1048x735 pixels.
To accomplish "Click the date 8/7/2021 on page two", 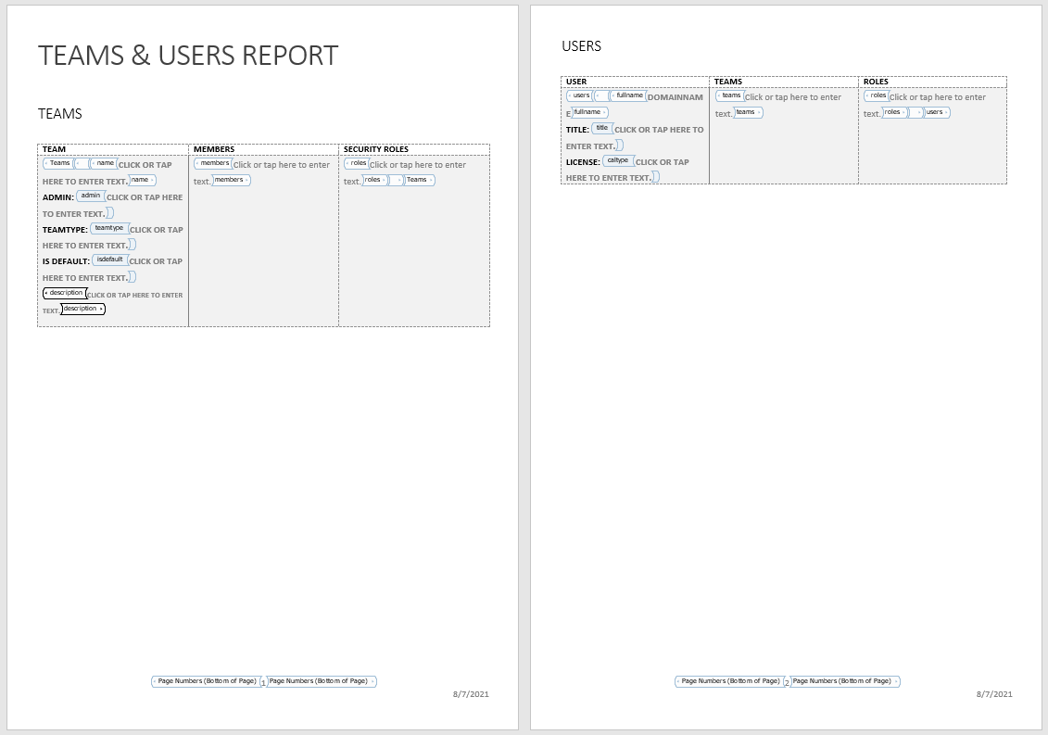I will pos(994,694).
